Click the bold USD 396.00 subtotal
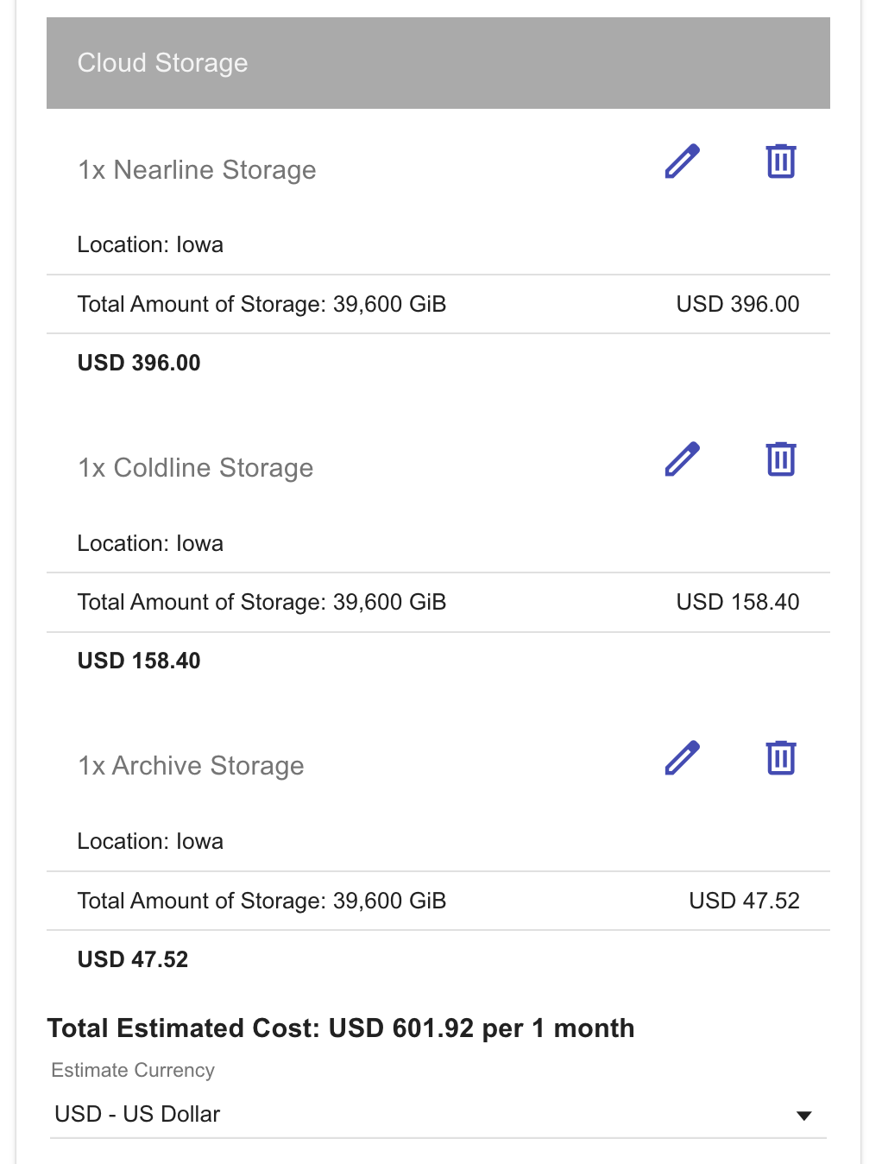 click(139, 363)
